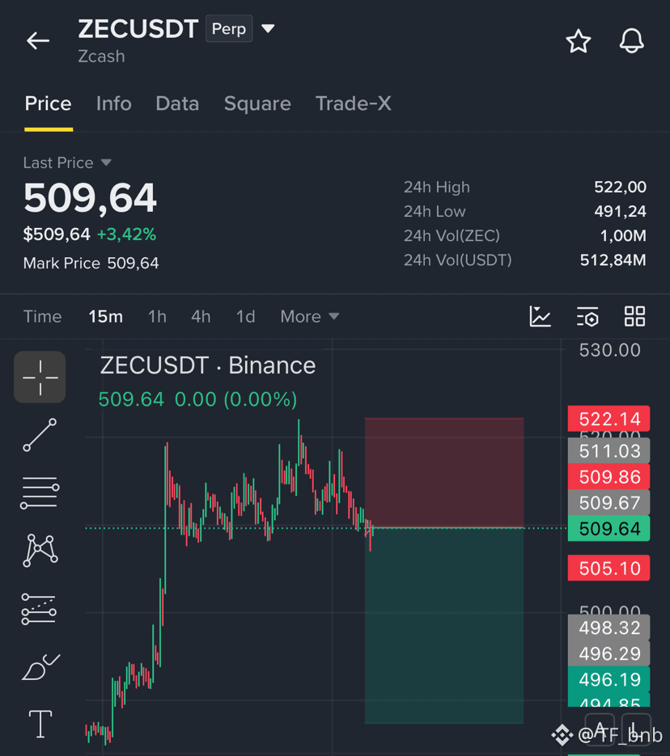Select the long/short position projection tool
Viewport: 670px width, 756px height.
(x=39, y=610)
